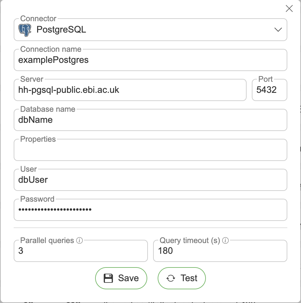Image resolution: width=301 pixels, height=303 pixels.
Task: Click the info icon beside Query timeout
Action: 225,240
